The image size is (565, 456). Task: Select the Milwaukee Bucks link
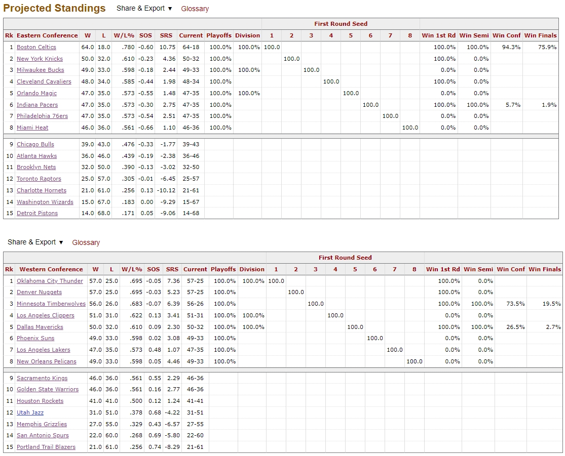click(x=41, y=70)
